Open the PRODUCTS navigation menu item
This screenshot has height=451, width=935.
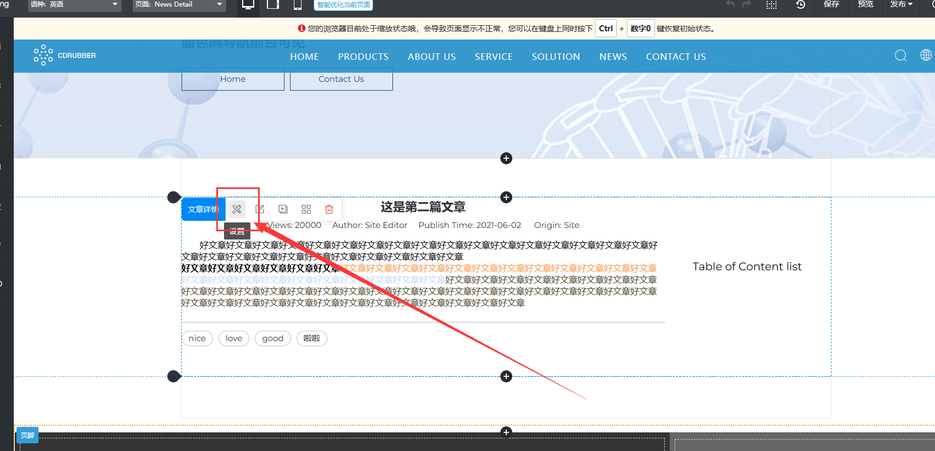(363, 57)
